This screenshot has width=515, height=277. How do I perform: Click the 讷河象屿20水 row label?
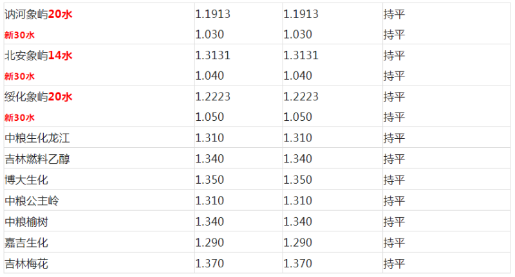39,14
